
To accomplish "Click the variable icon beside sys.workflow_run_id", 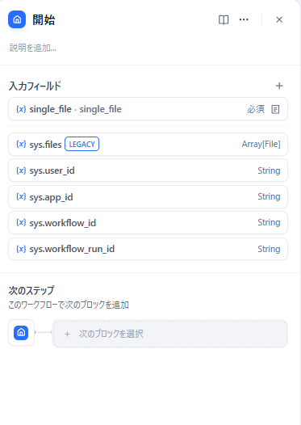I will 21,249.
